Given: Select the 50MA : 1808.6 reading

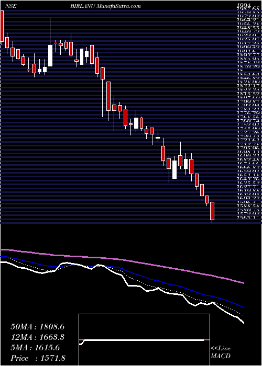Looking at the screenshot, I should point(38,327).
